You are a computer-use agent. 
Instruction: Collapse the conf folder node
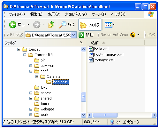coord(31,71)
